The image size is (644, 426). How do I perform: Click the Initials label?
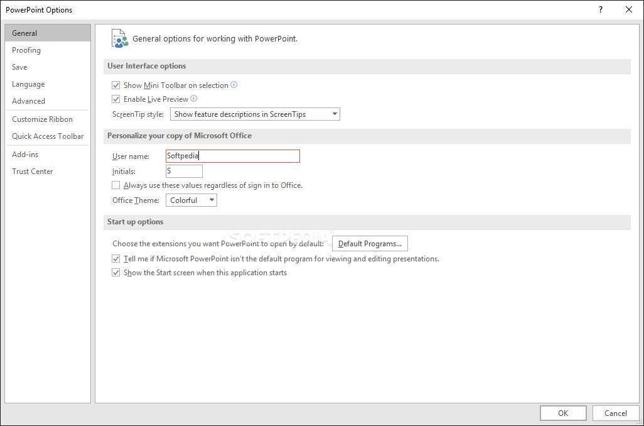pyautogui.click(x=124, y=171)
